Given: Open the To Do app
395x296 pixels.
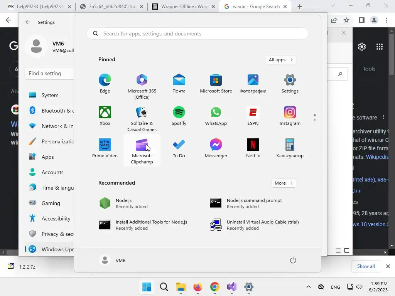Looking at the screenshot, I should (179, 148).
